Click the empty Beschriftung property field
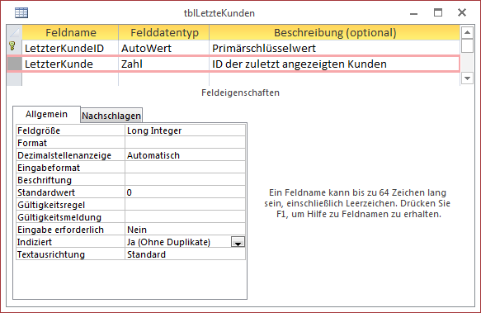481x313 pixels. pyautogui.click(x=186, y=180)
